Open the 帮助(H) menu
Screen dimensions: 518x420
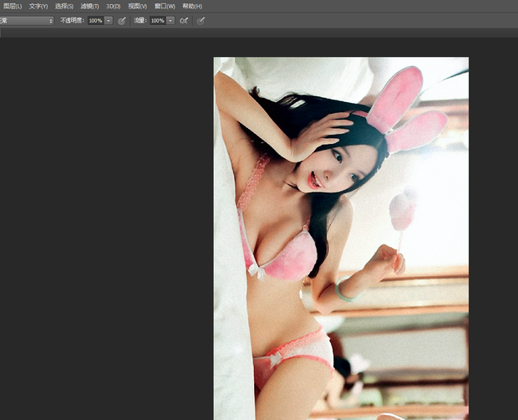pos(192,6)
